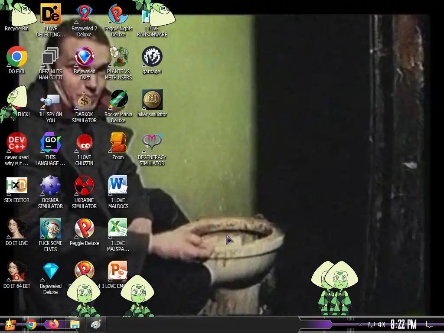Launch the Peggle Deluxe shortcut
This screenshot has height=333, width=444.
point(85,232)
